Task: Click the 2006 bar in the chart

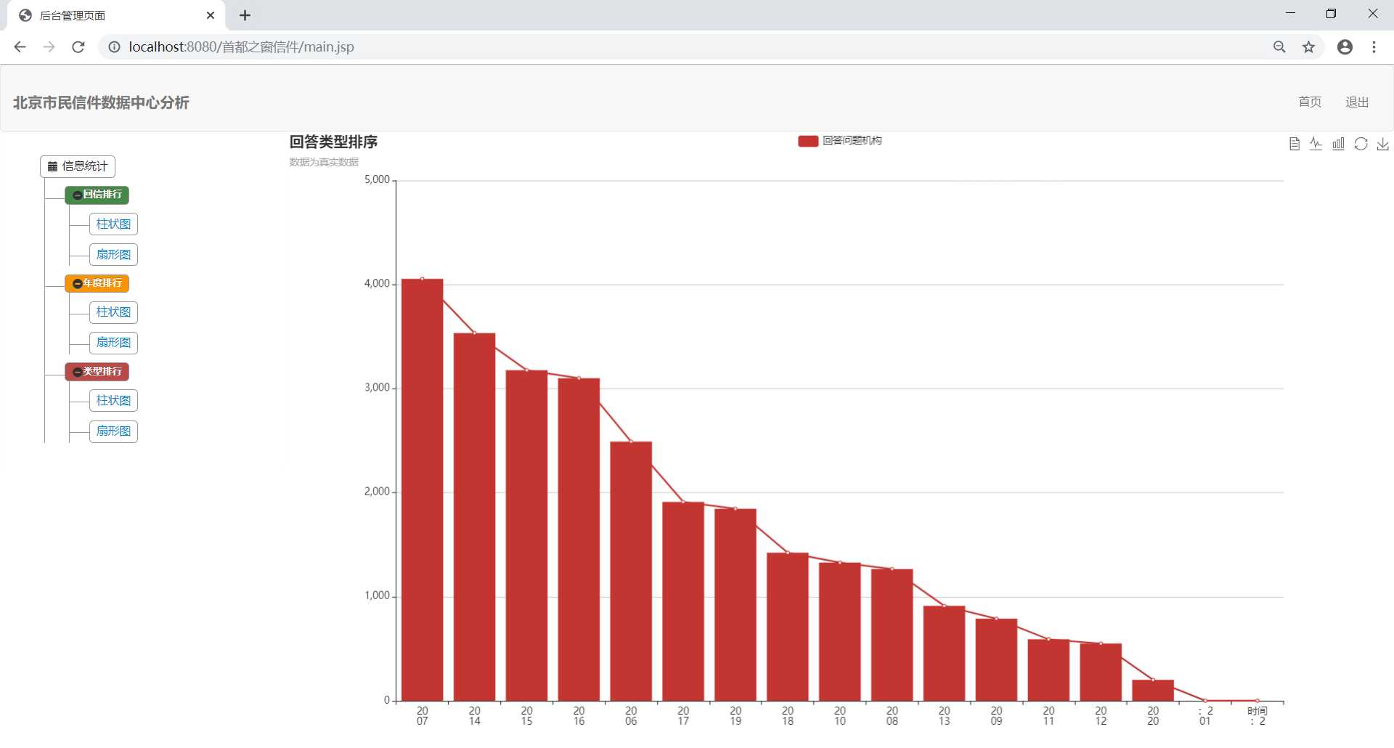Action: [631, 571]
